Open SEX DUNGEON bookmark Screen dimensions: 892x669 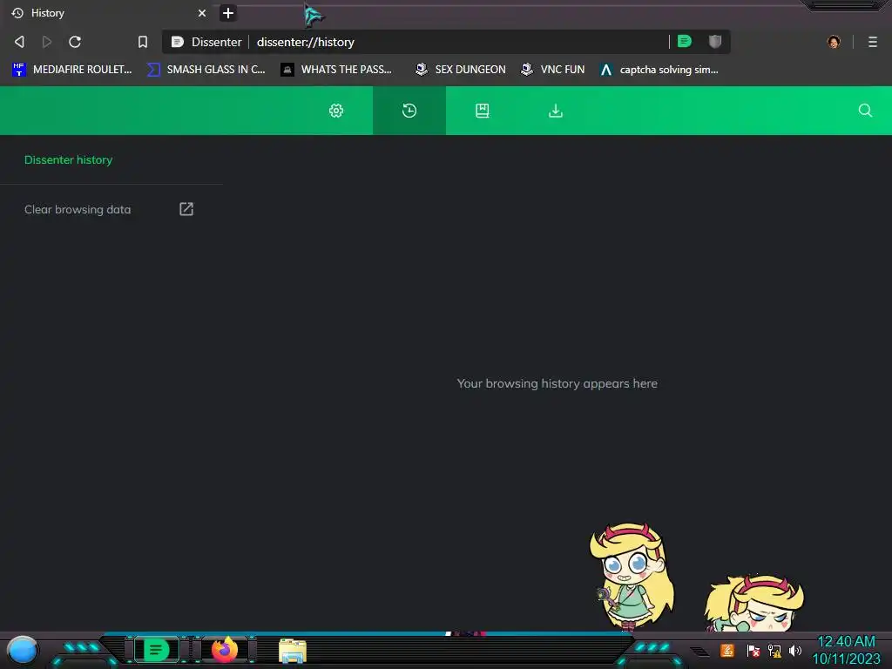(460, 70)
